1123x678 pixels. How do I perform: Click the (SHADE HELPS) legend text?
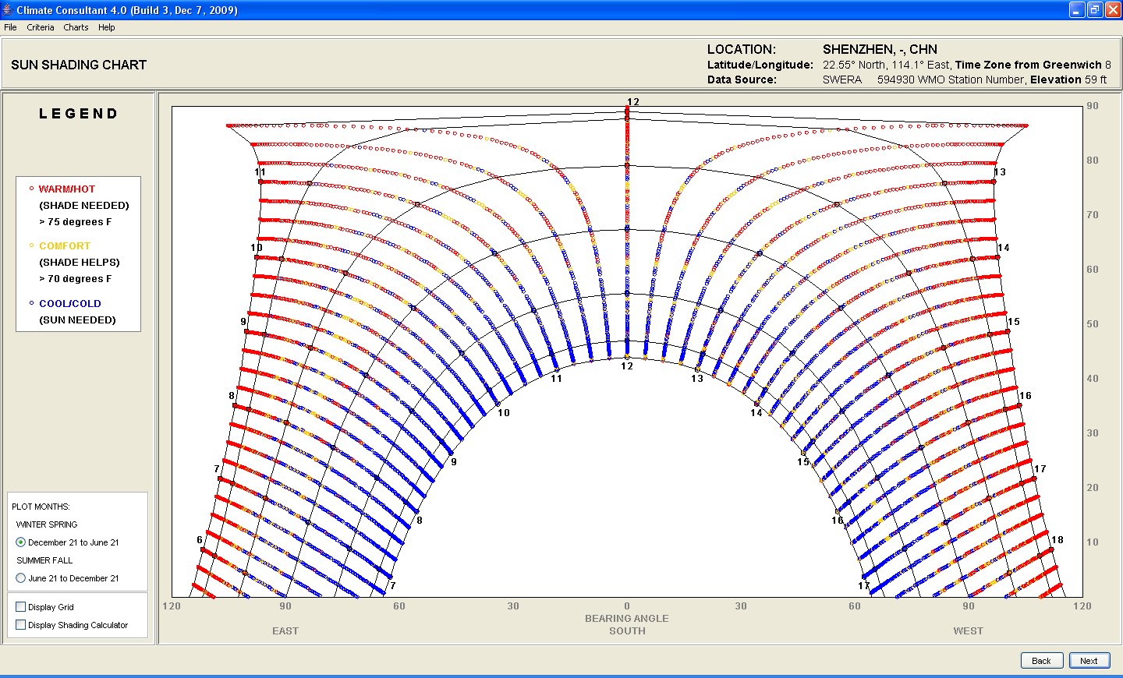coord(80,263)
